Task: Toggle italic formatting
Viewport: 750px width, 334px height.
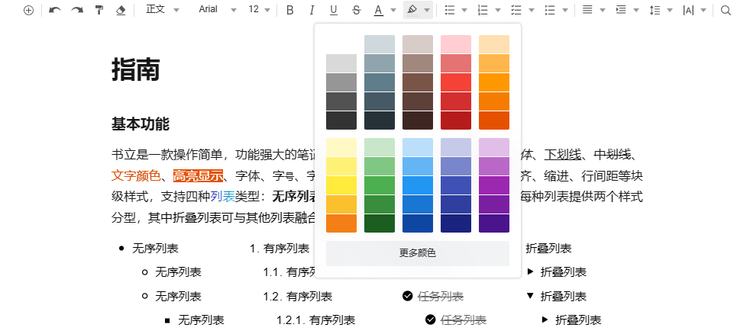Action: pos(312,10)
